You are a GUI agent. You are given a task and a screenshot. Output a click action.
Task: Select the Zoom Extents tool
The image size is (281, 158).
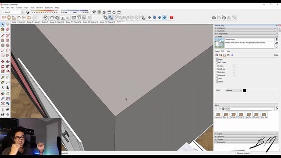pos(3,104)
